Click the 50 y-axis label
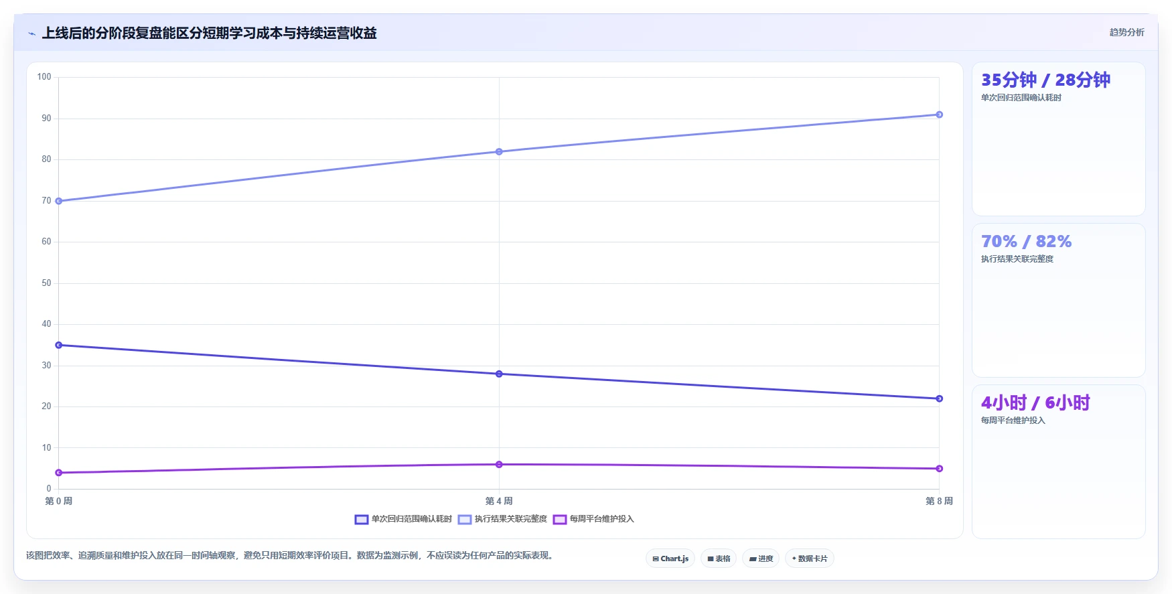 46,283
